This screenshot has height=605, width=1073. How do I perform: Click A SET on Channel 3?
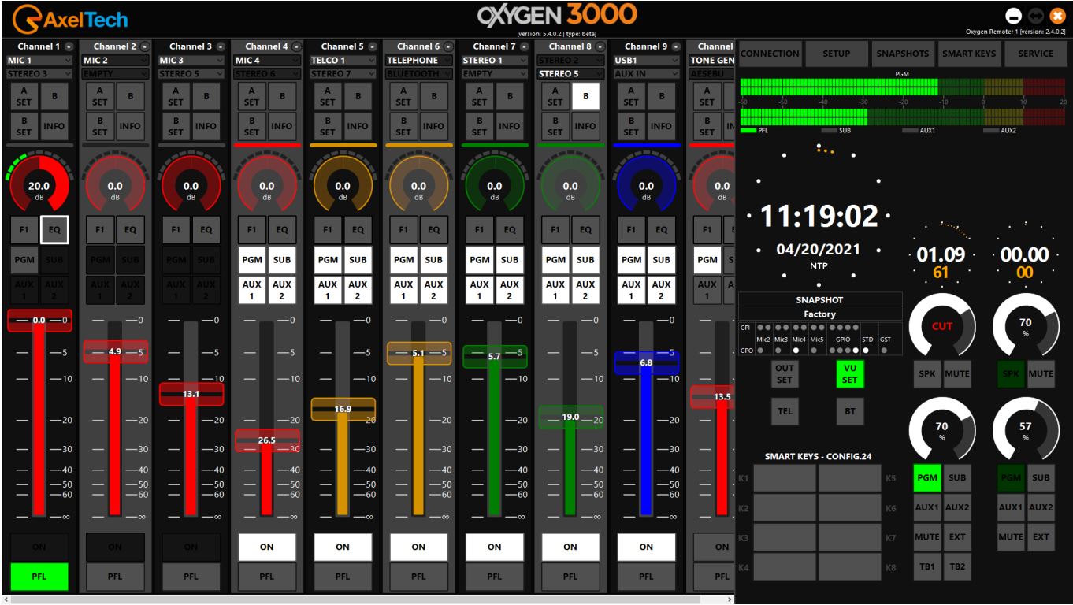[x=176, y=96]
